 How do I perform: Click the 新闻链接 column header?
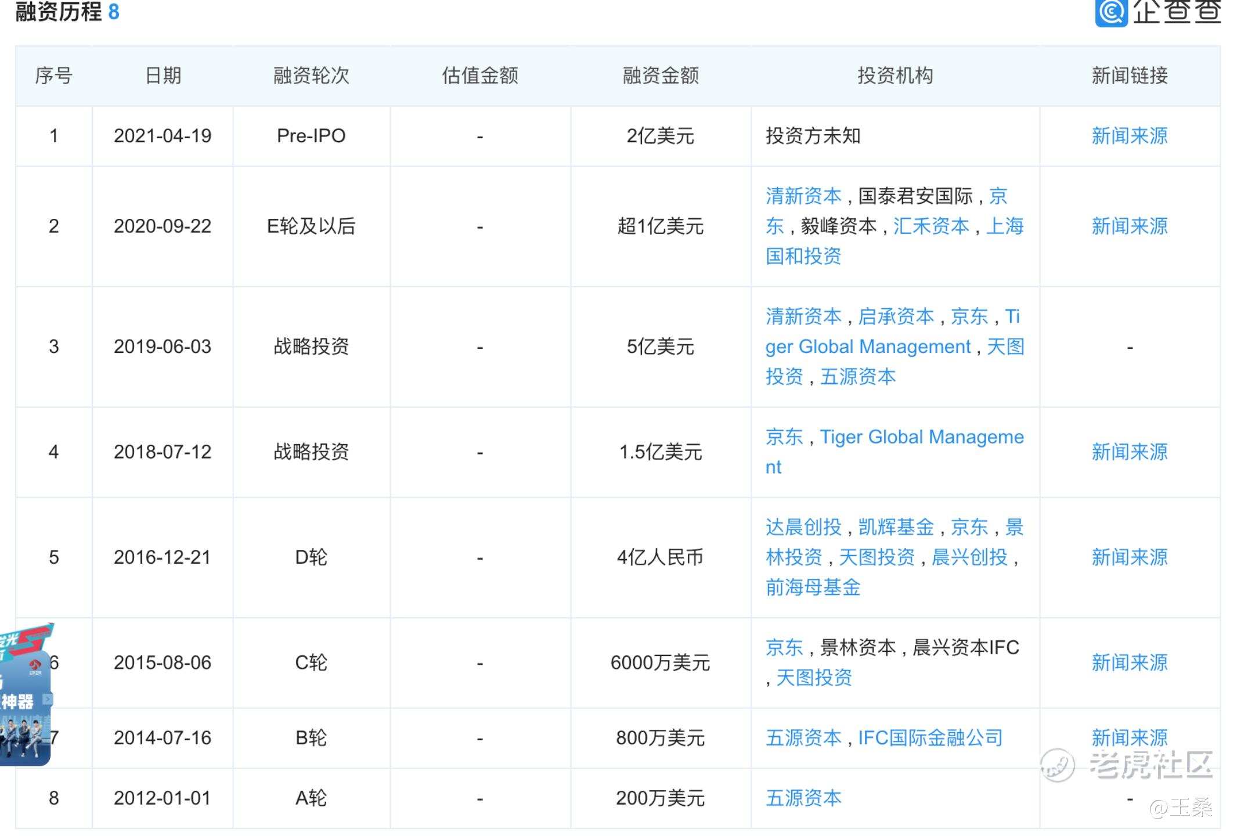tap(1129, 75)
